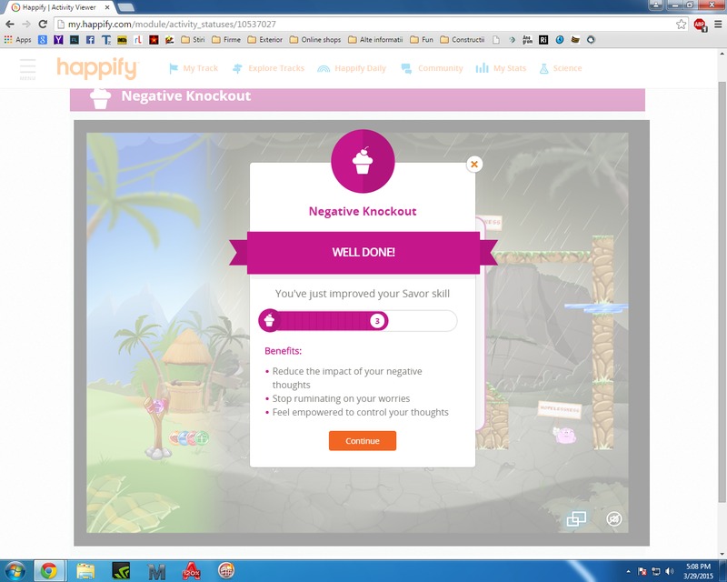727x582 pixels.
Task: Select the Happify Activity Viewer tab
Action: point(59,7)
